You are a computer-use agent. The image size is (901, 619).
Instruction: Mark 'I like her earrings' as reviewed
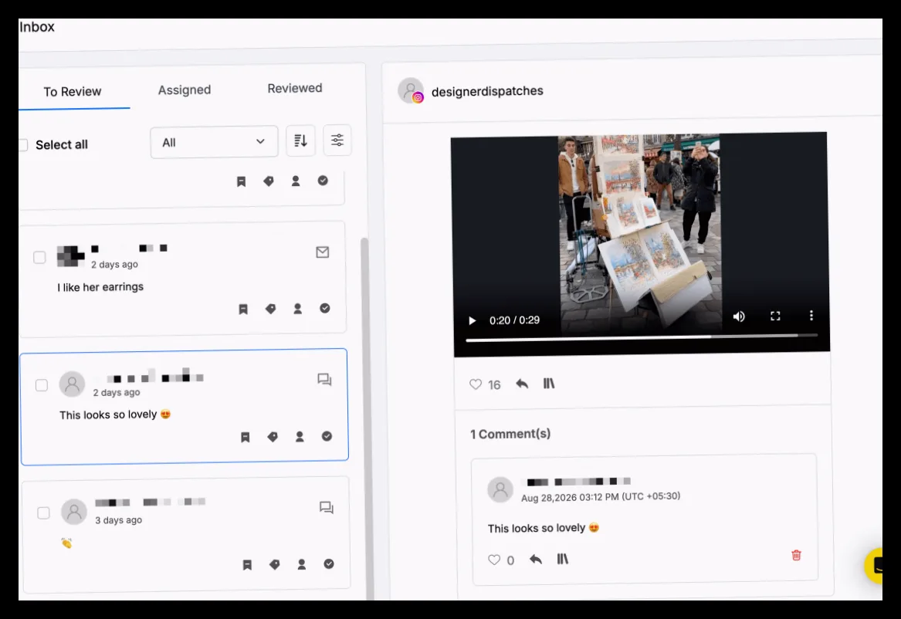pyautogui.click(x=325, y=309)
